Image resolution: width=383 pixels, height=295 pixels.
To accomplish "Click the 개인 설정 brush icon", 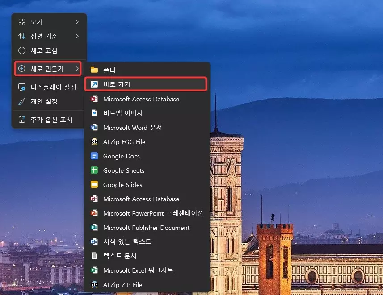I will pos(22,101).
